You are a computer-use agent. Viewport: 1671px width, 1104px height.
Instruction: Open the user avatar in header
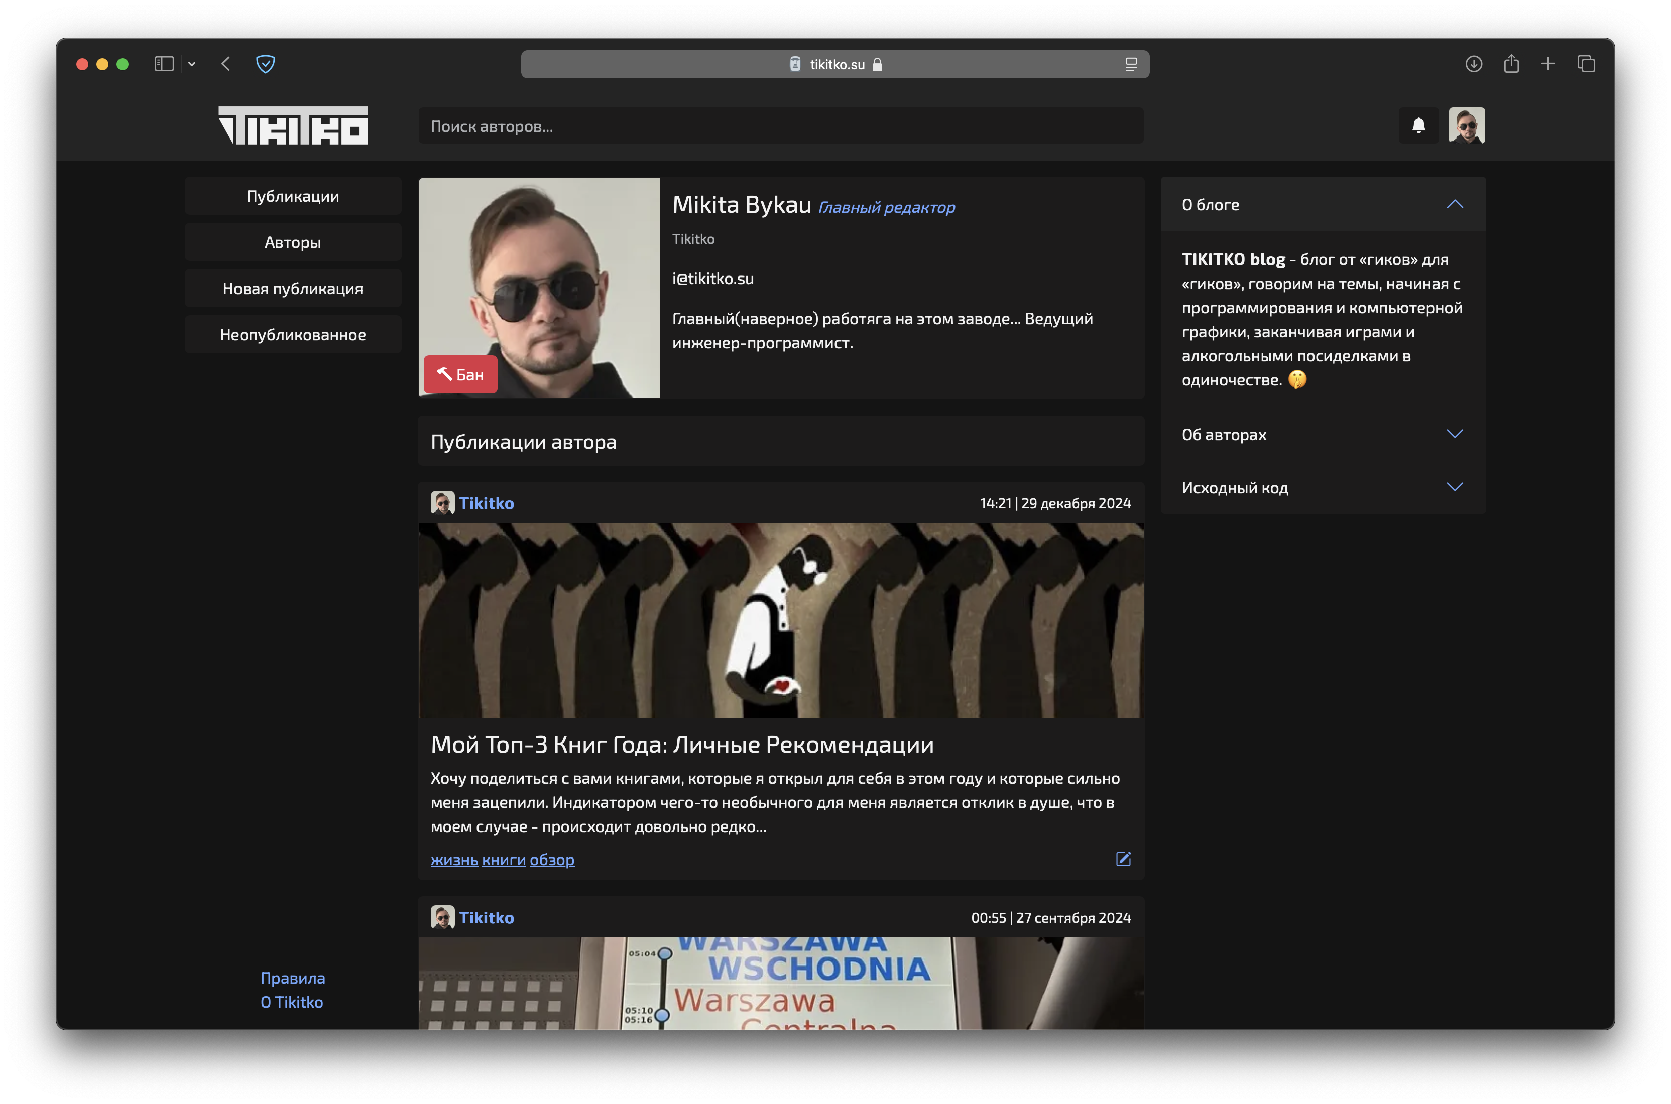(x=1466, y=126)
